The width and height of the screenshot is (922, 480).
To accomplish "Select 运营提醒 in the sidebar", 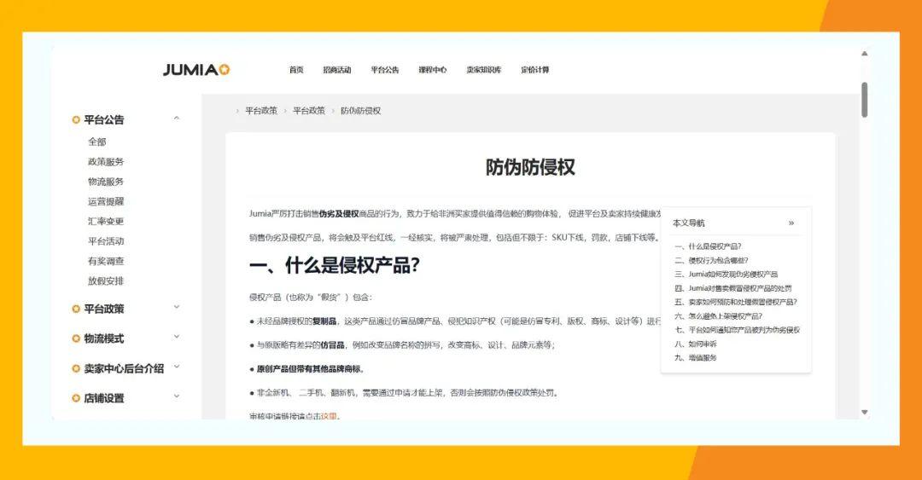I will (106, 201).
